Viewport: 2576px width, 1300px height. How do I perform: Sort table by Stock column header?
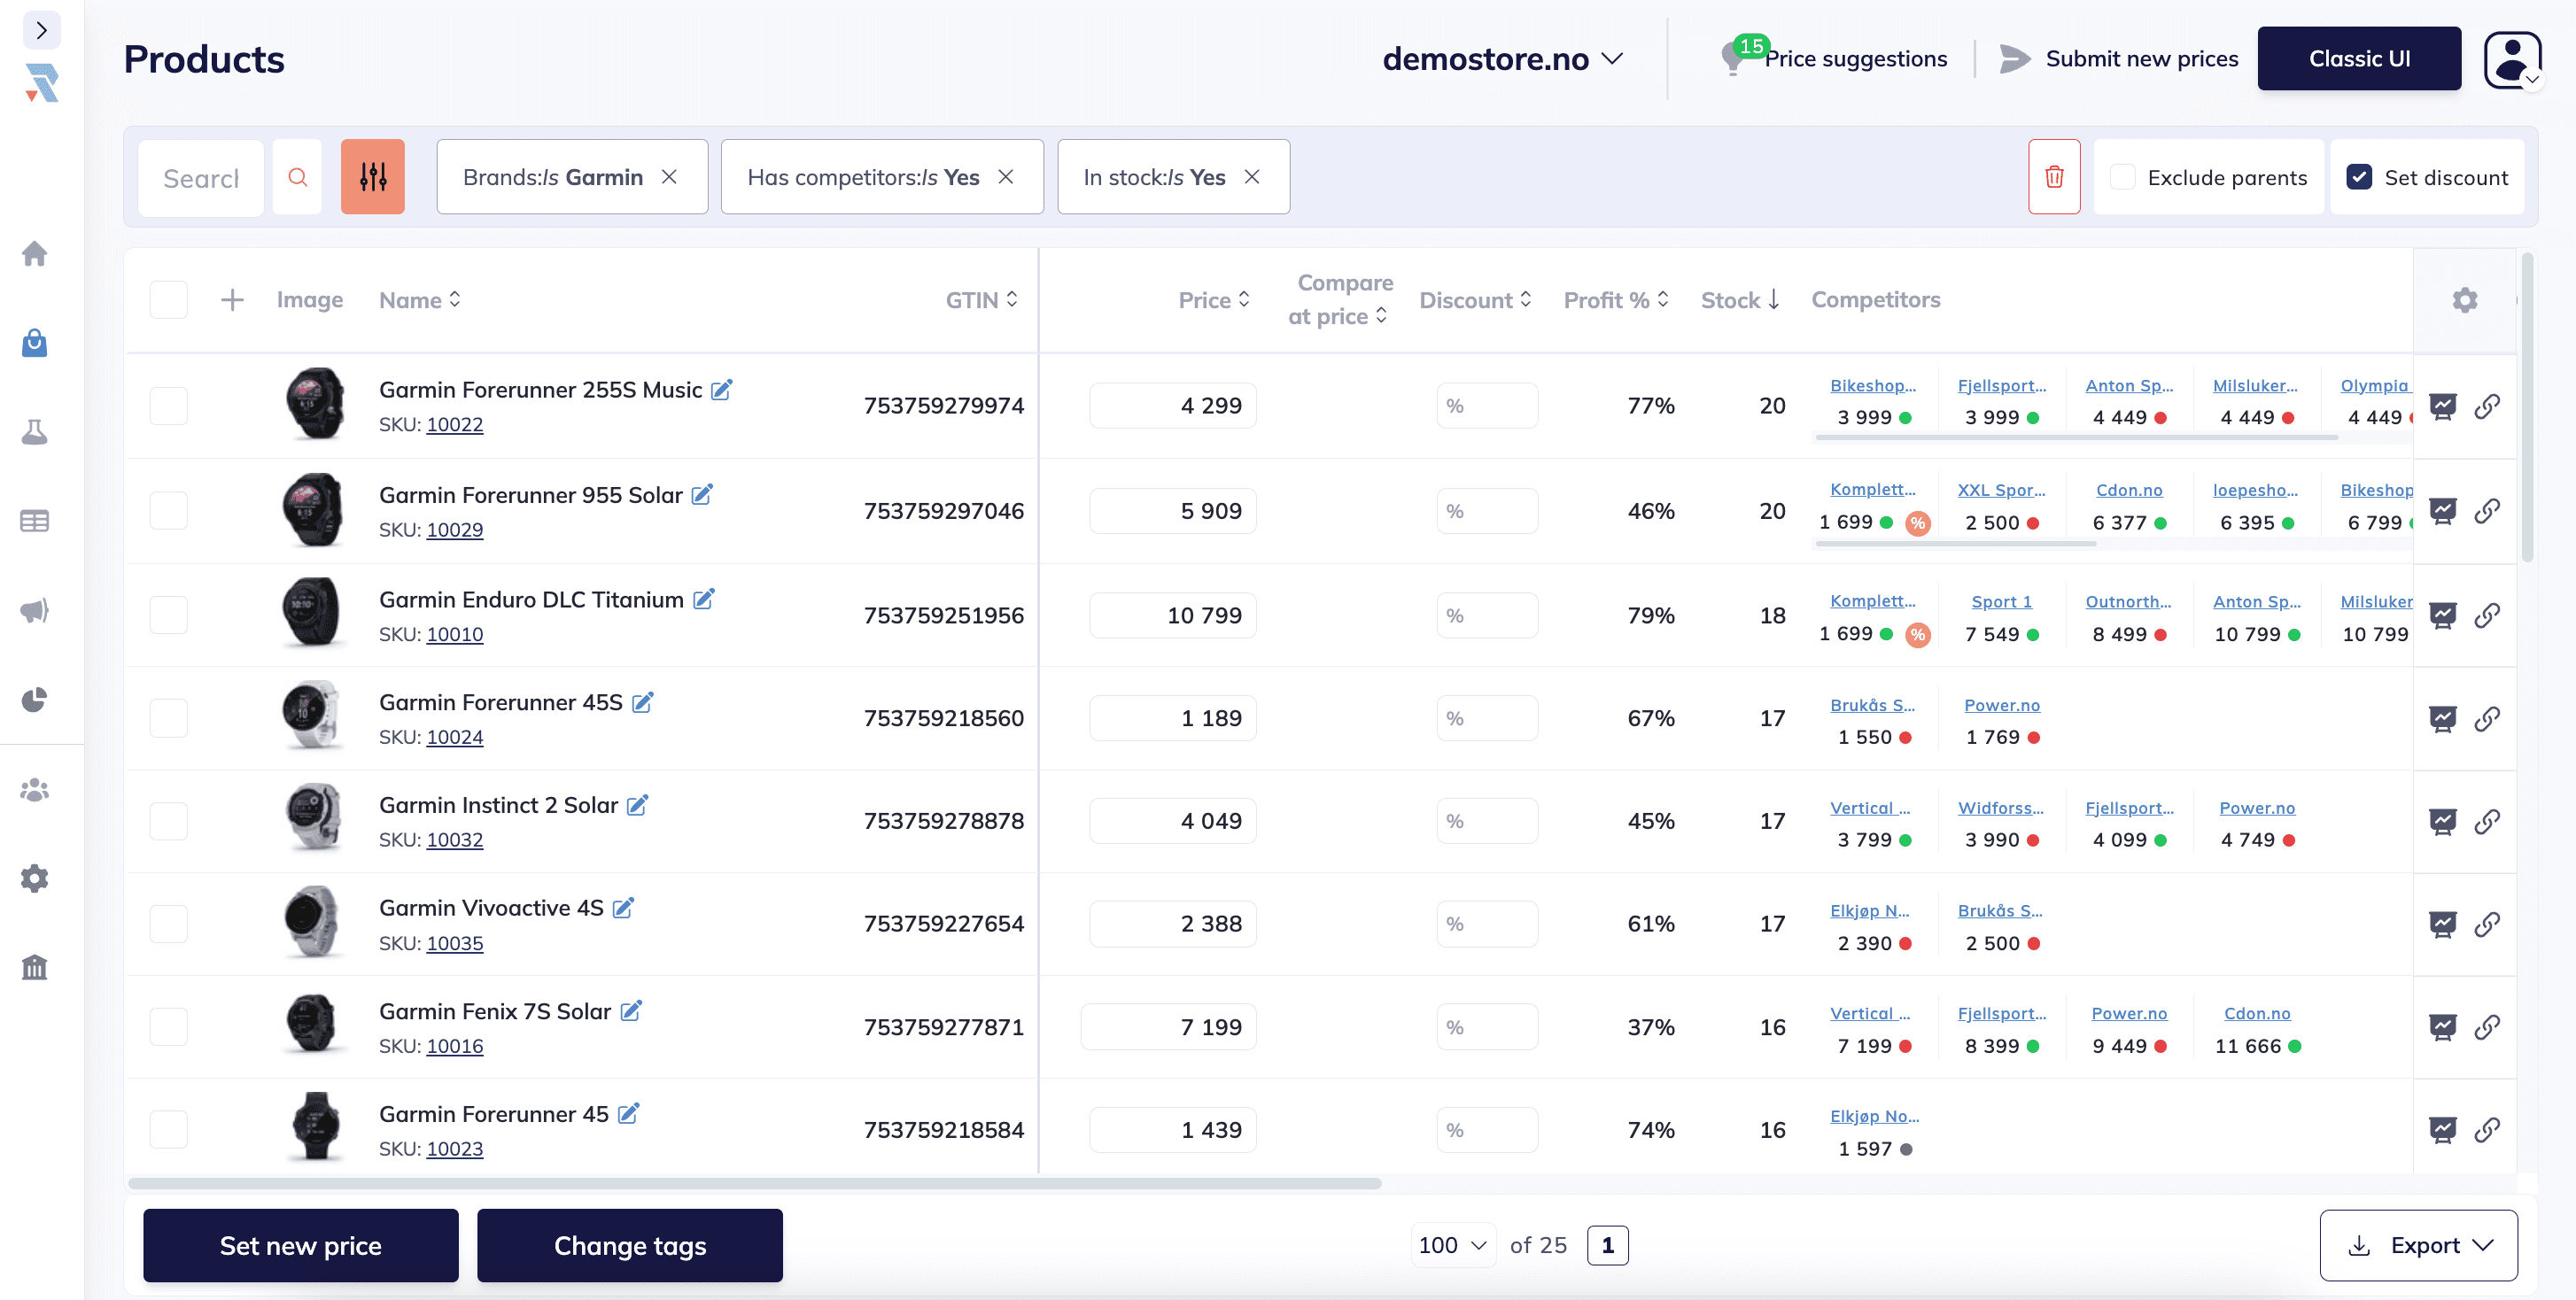[x=1739, y=300]
